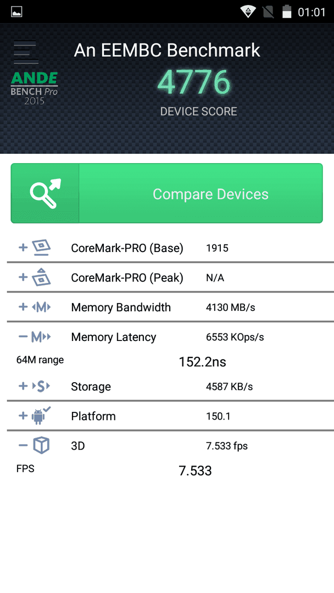Tap the 3D cube icon
334x593 pixels.
41,445
